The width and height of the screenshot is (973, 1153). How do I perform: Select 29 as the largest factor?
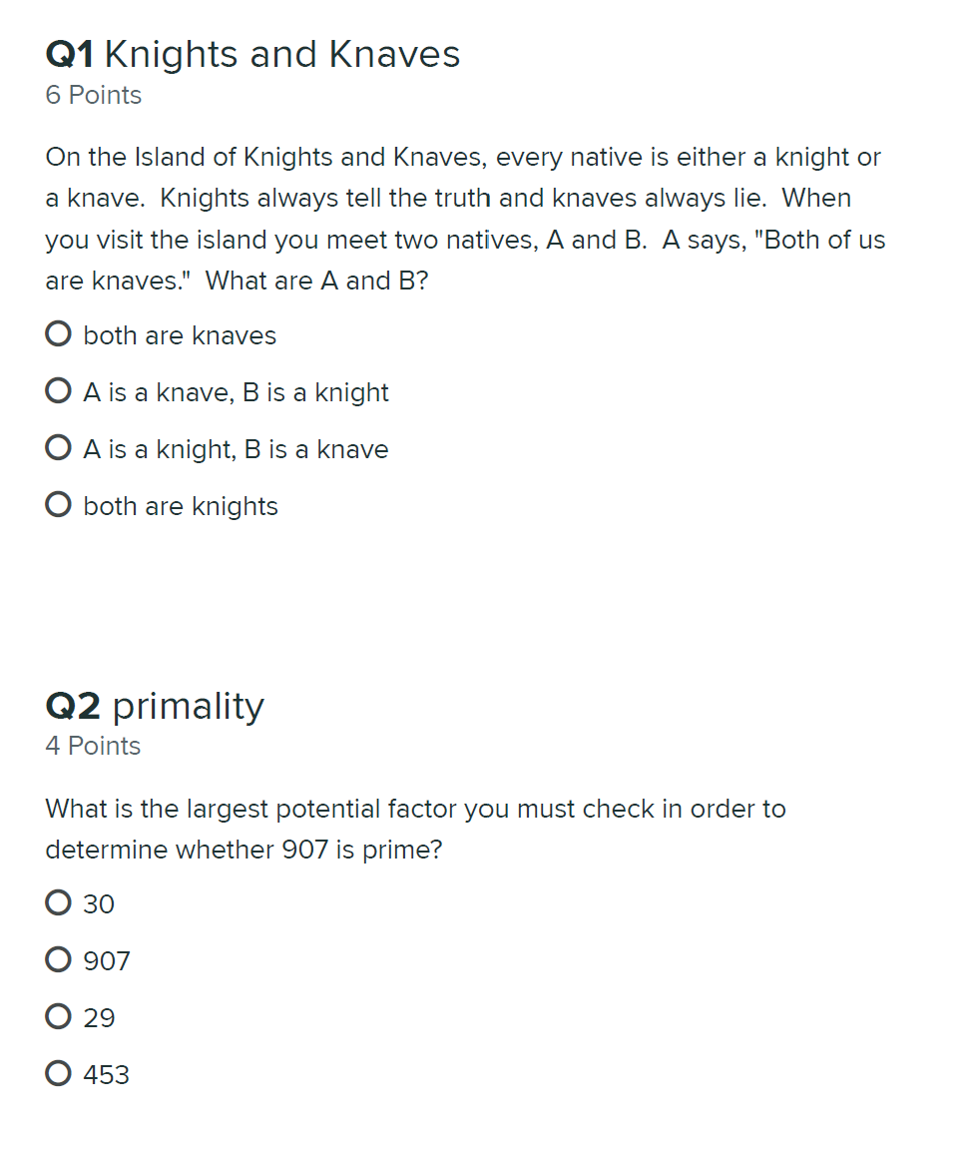pyautogui.click(x=58, y=1015)
